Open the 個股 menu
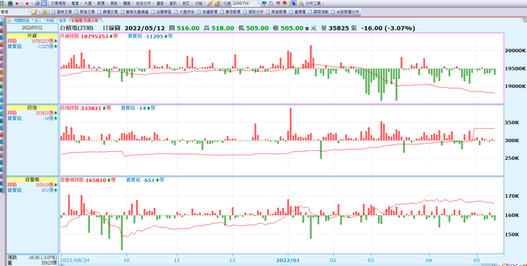Screen dimensions: 527x266 [x=113, y=4]
